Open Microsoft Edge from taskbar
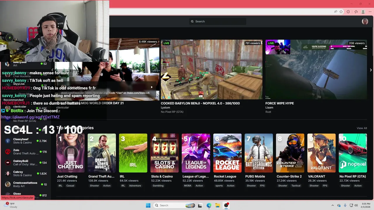The width and height of the screenshot is (374, 210). pyautogui.click(x=209, y=205)
